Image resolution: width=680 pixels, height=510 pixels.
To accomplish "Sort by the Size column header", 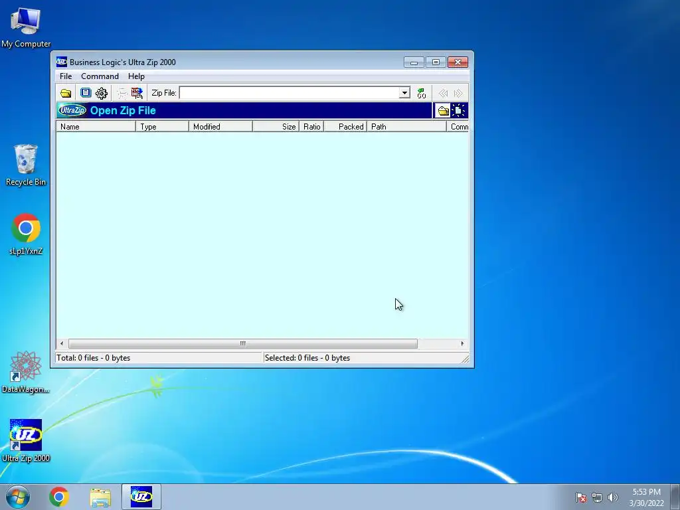I will coord(276,127).
